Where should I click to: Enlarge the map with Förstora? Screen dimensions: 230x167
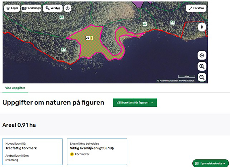[x=197, y=8]
